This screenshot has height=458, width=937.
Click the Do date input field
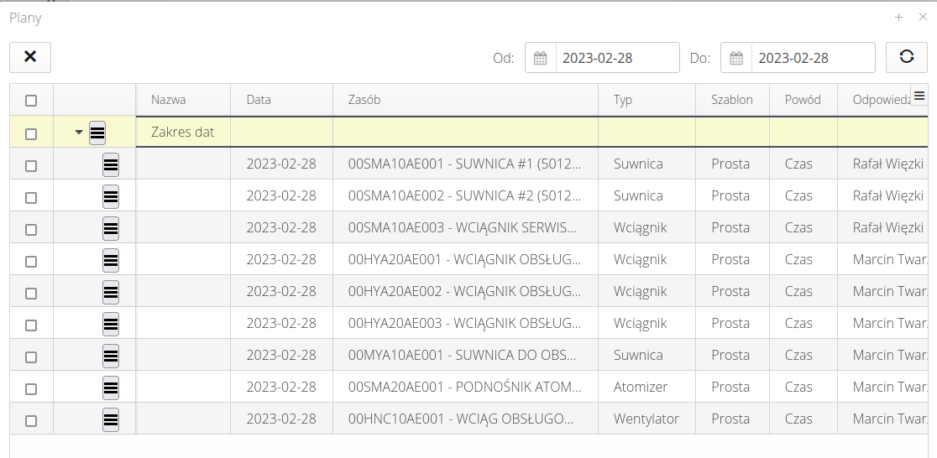point(812,58)
